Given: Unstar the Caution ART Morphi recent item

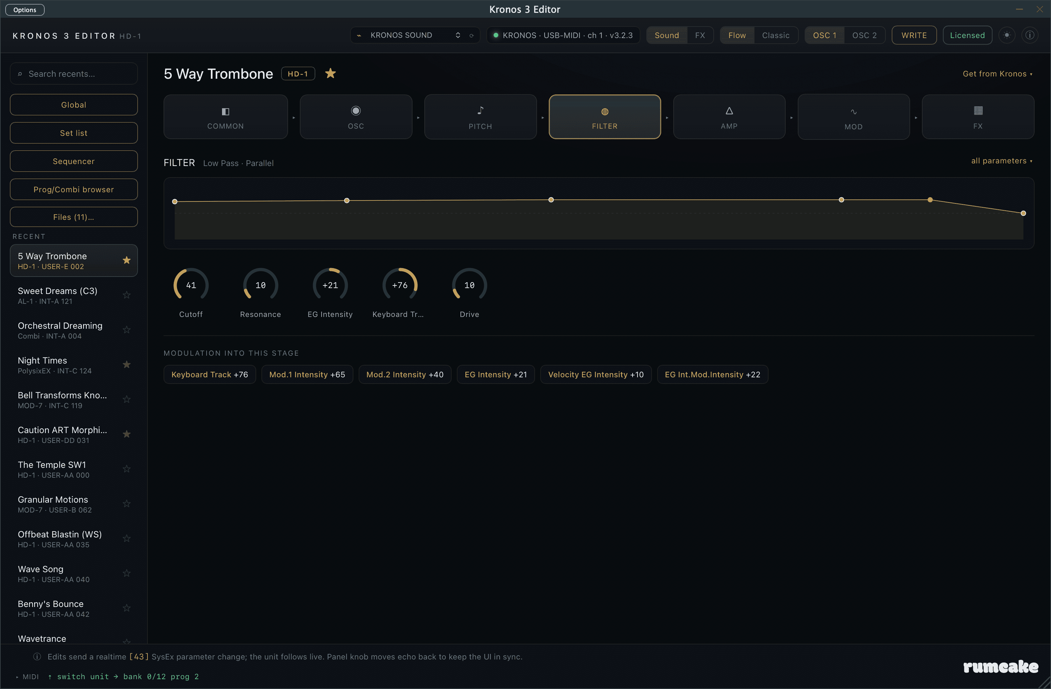Looking at the screenshot, I should [x=127, y=434].
